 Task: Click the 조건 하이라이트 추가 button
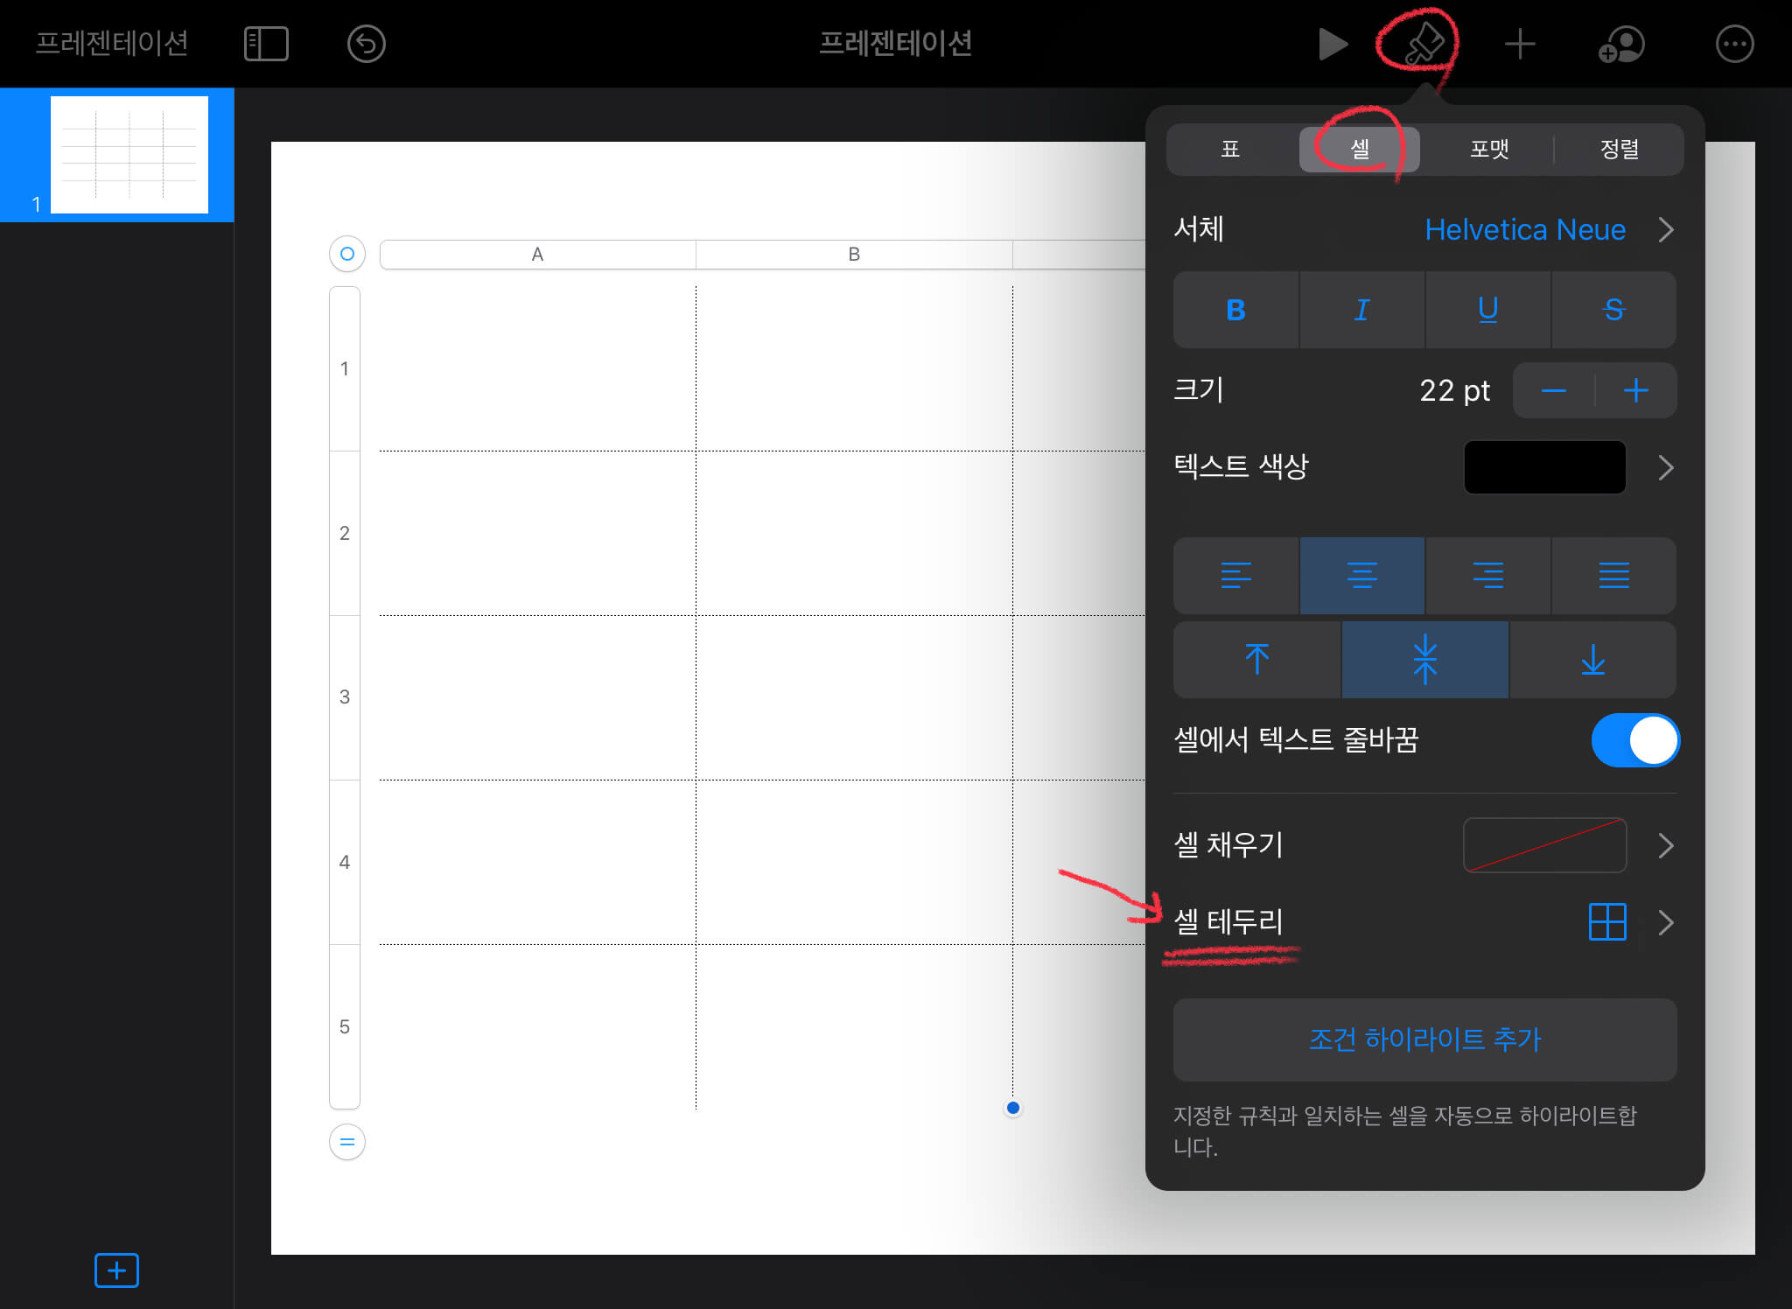point(1424,1039)
